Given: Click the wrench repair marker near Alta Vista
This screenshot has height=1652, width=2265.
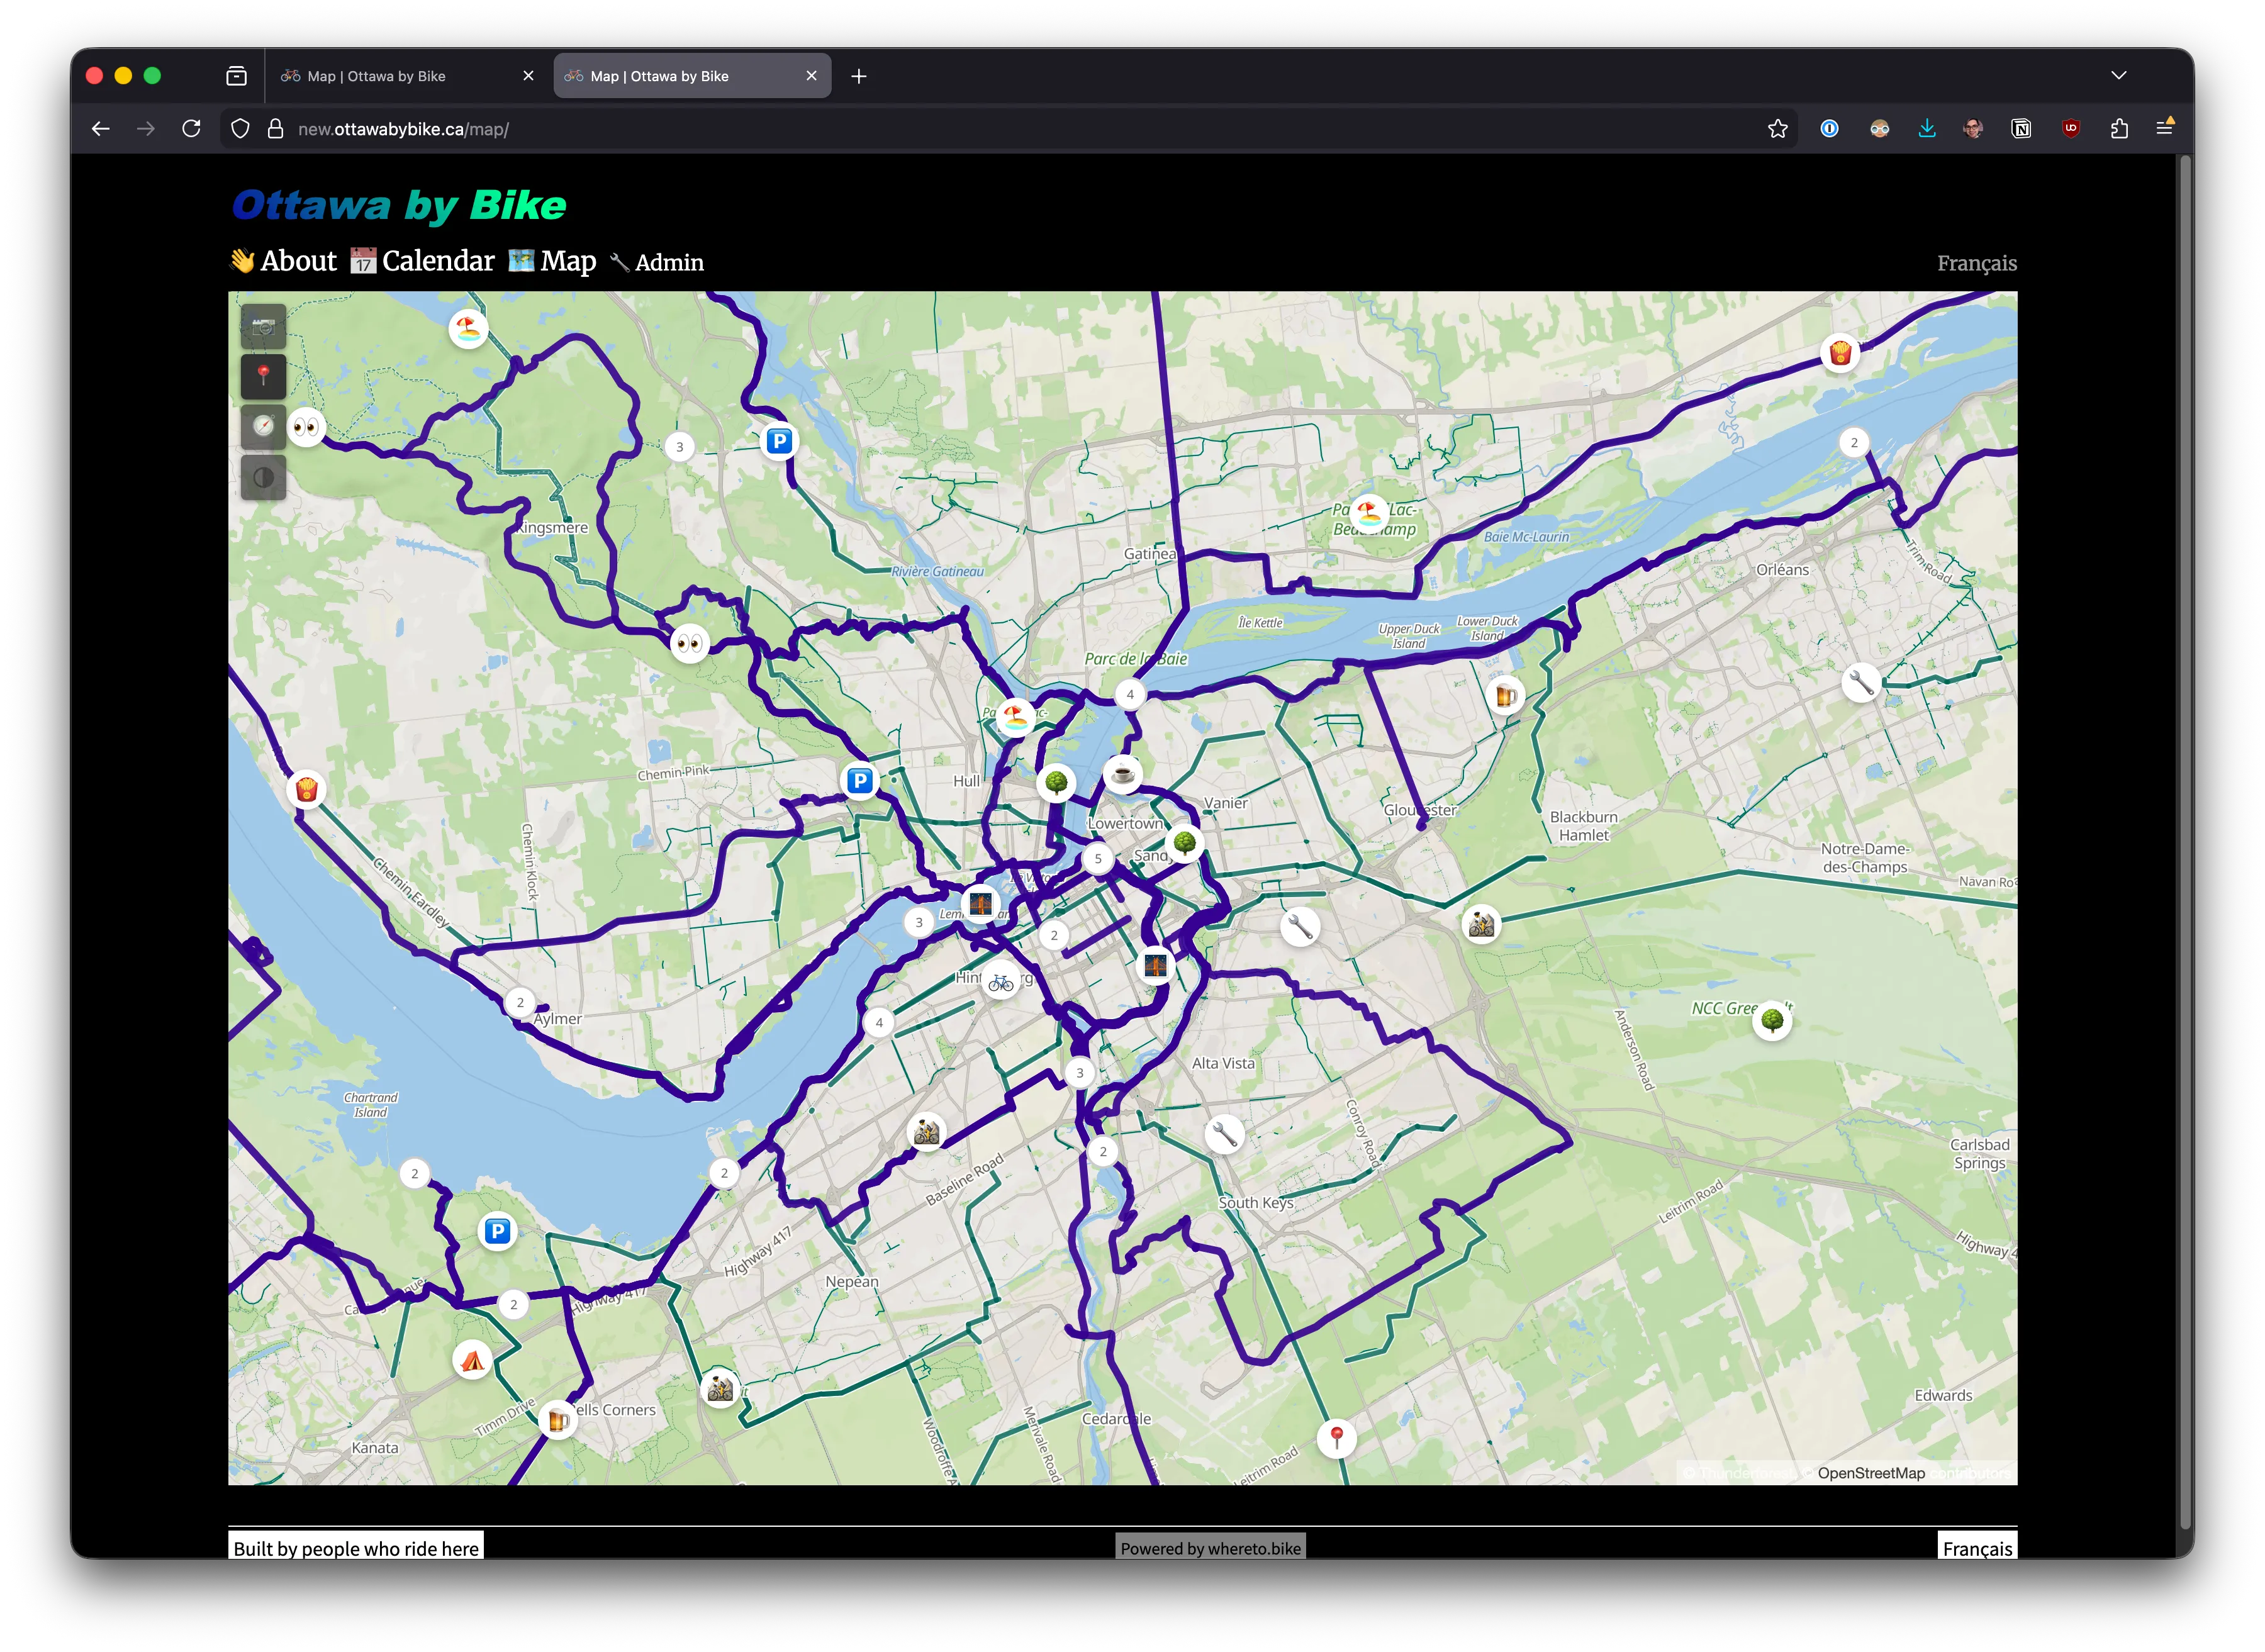Looking at the screenshot, I should [x=1225, y=1136].
